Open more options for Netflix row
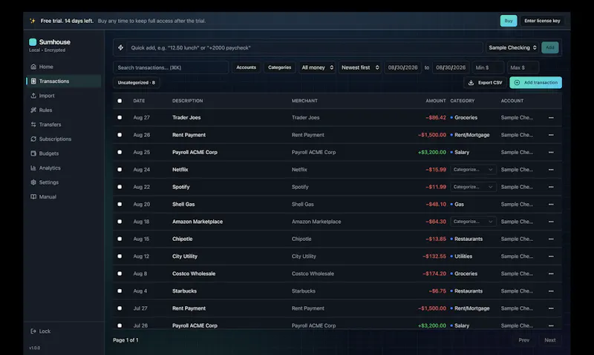The height and width of the screenshot is (355, 594). [551, 170]
